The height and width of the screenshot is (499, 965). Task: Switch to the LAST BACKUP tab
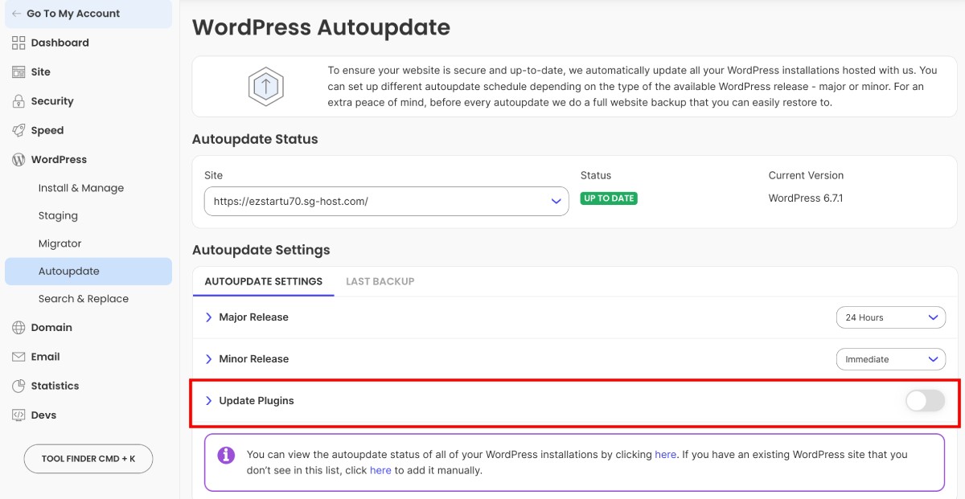380,281
